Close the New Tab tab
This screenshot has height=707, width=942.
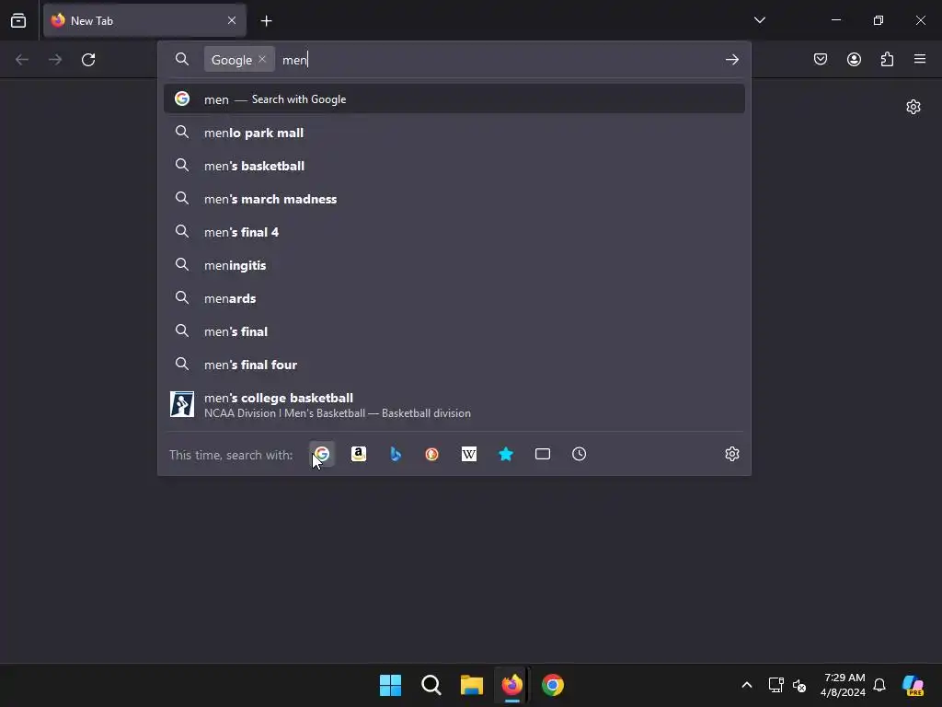click(x=232, y=20)
